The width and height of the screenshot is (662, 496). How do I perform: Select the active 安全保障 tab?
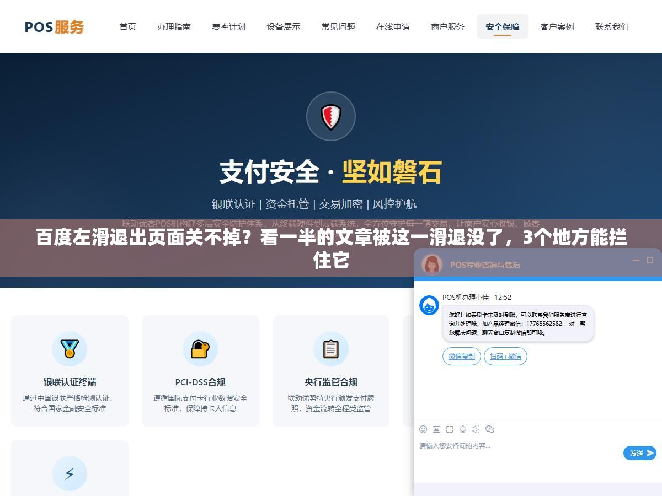click(x=502, y=26)
